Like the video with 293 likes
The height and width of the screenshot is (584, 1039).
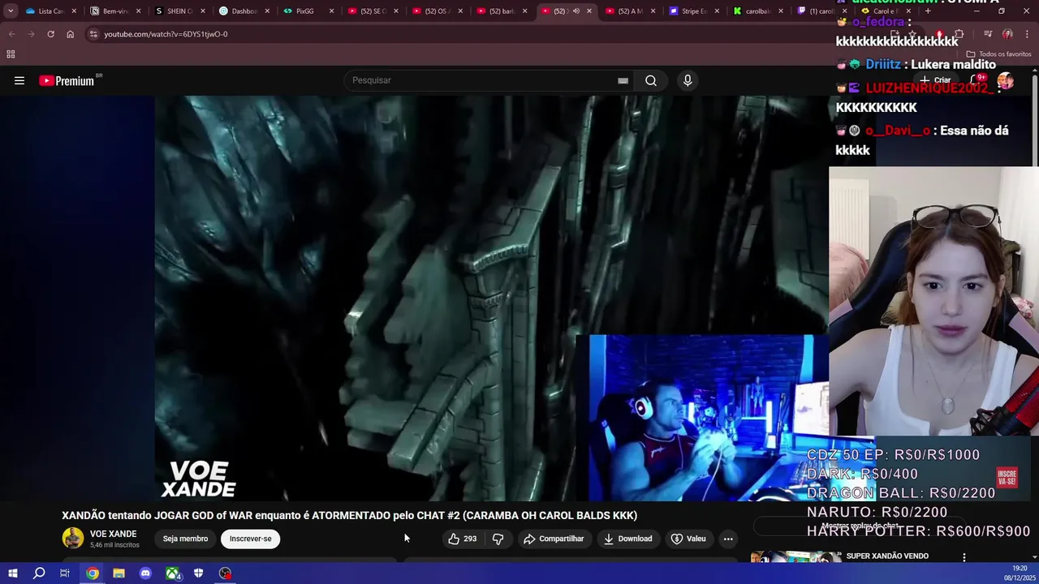pos(462,539)
